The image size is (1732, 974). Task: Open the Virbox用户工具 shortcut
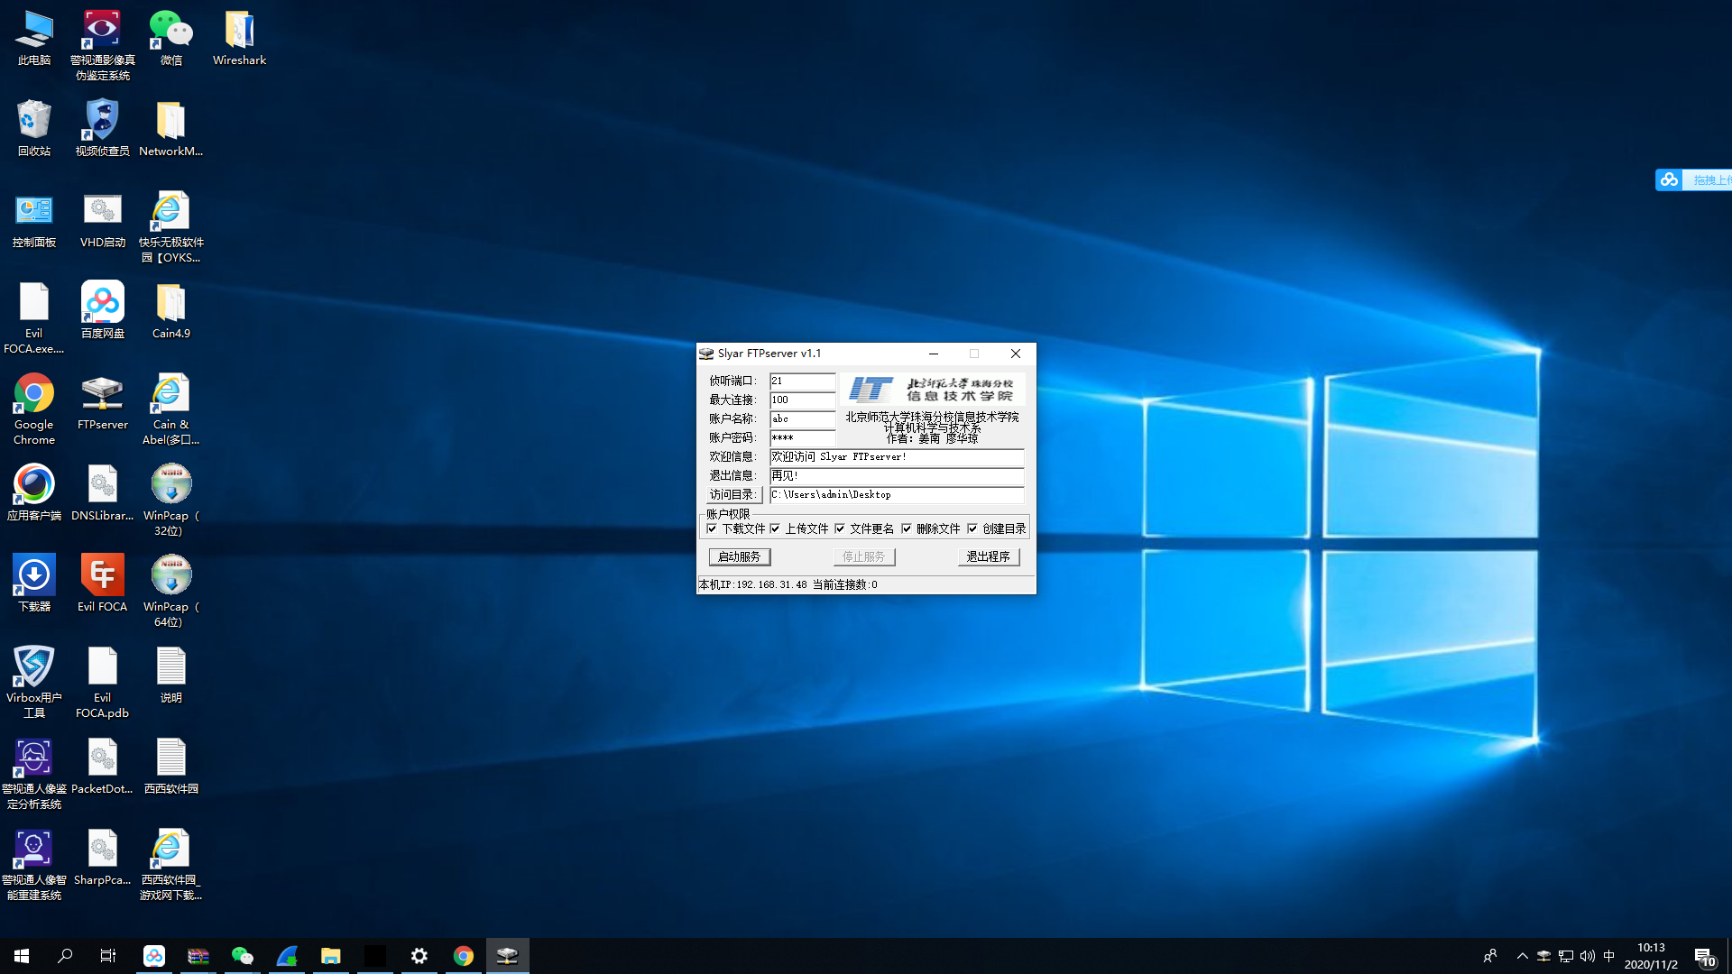[33, 667]
